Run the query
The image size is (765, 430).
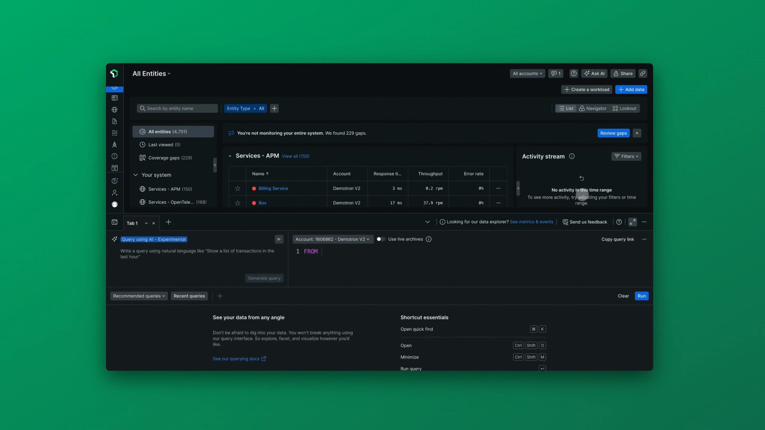click(641, 296)
